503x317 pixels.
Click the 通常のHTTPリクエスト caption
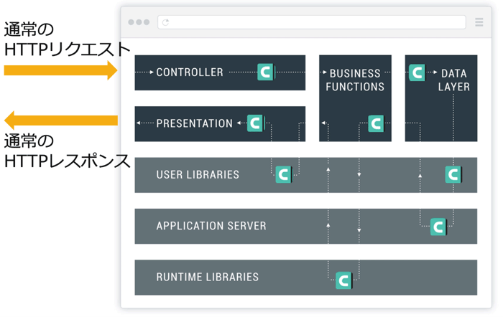(67, 39)
